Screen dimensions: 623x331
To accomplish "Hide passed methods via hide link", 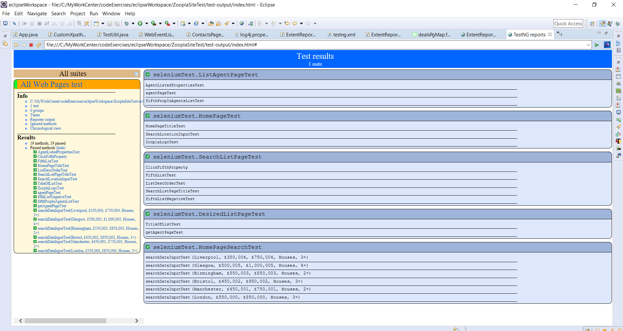I will [60, 148].
